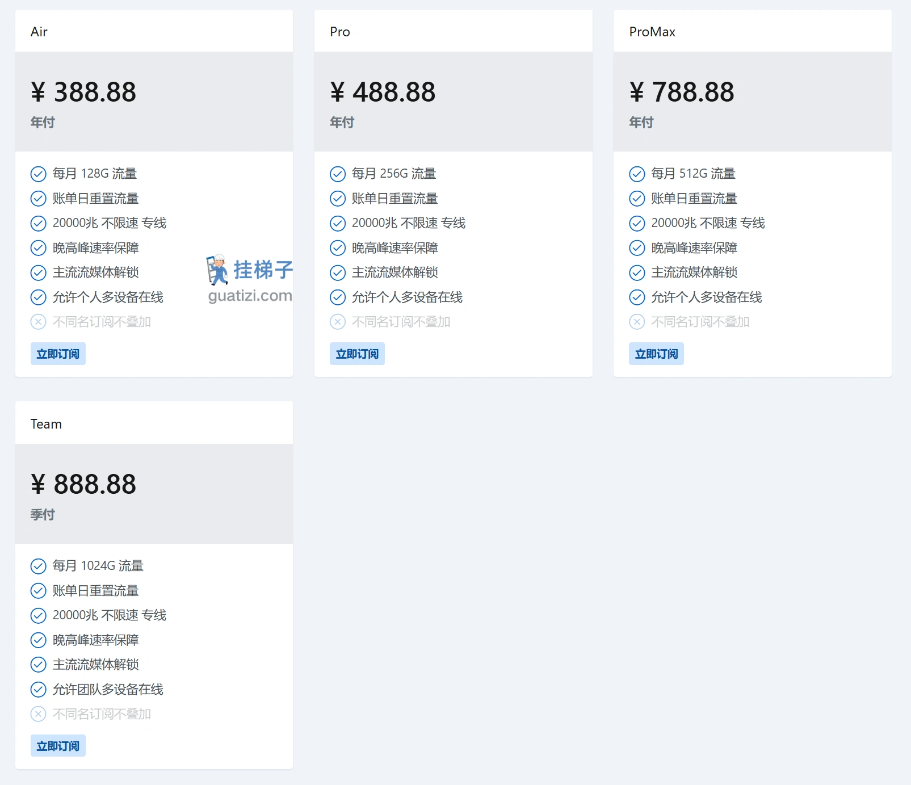Screen dimensions: 911x785
Task: Click Pro plan's 主流流媒体解锁 check icon
Action: point(338,273)
